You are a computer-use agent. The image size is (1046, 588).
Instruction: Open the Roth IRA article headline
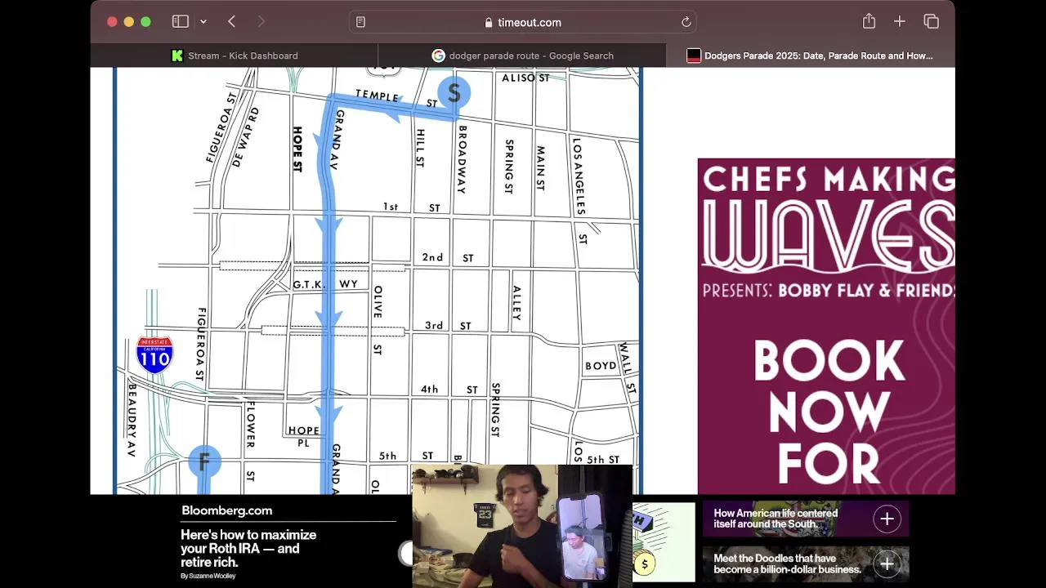pyautogui.click(x=248, y=549)
